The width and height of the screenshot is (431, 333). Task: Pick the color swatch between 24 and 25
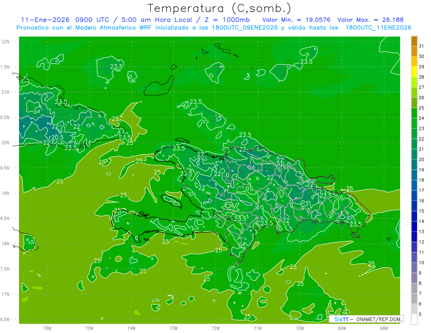(414, 113)
